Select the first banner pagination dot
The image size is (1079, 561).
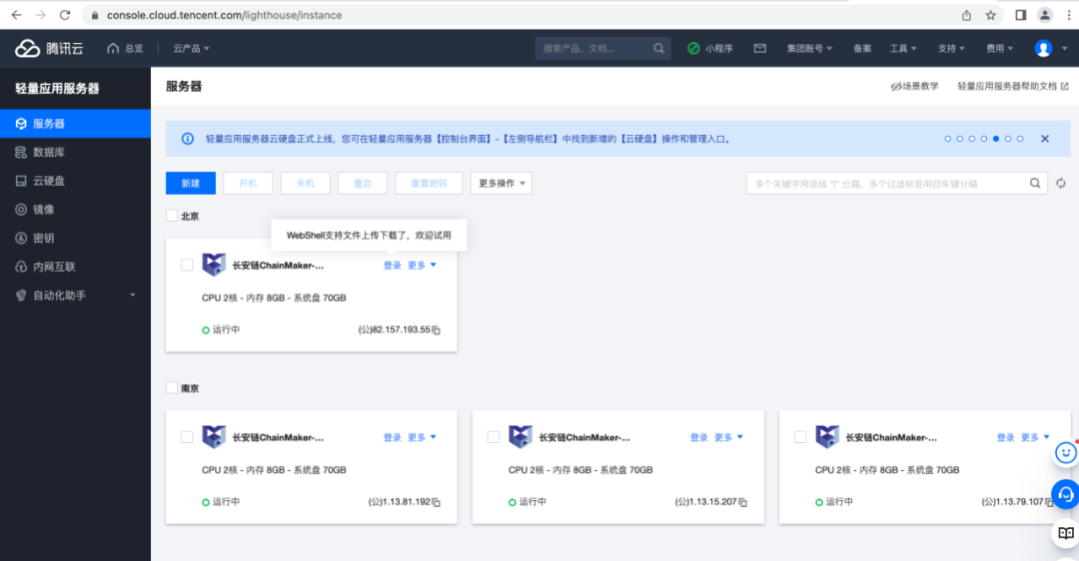947,139
